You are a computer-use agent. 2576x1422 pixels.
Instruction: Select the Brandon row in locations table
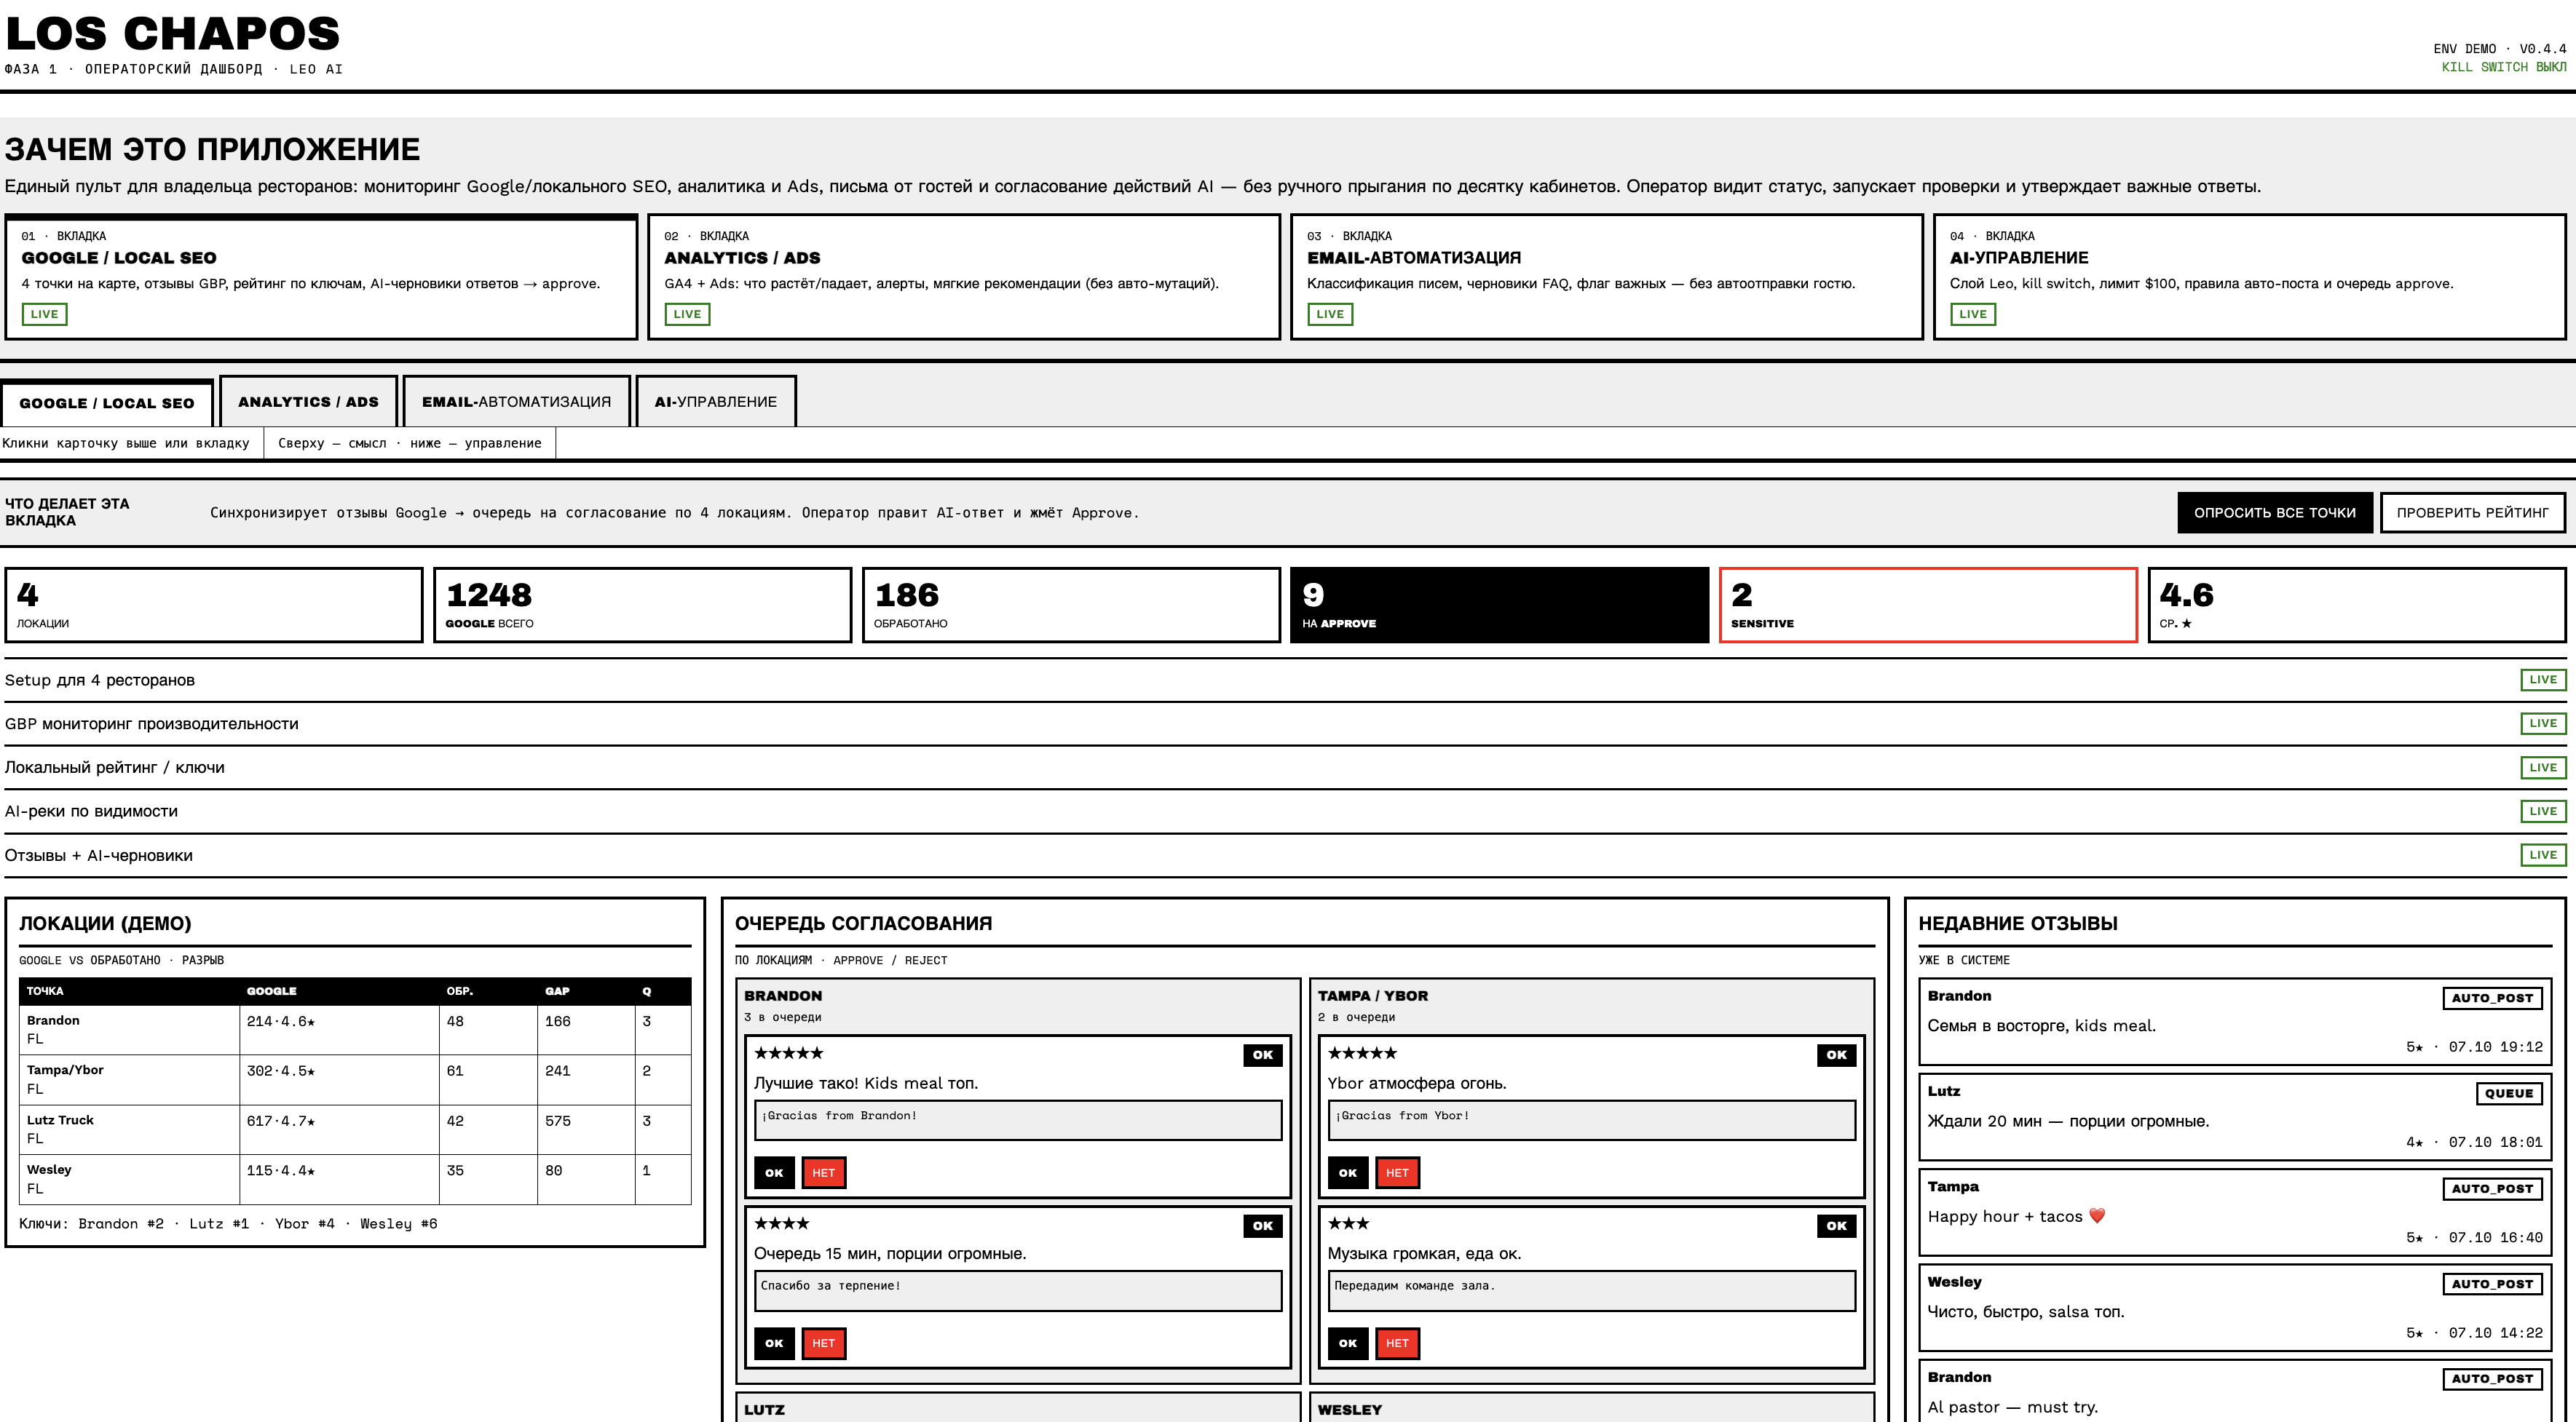(355, 1029)
